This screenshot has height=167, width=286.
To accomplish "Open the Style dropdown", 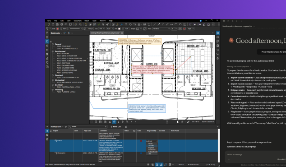I will (x=191, y=29).
